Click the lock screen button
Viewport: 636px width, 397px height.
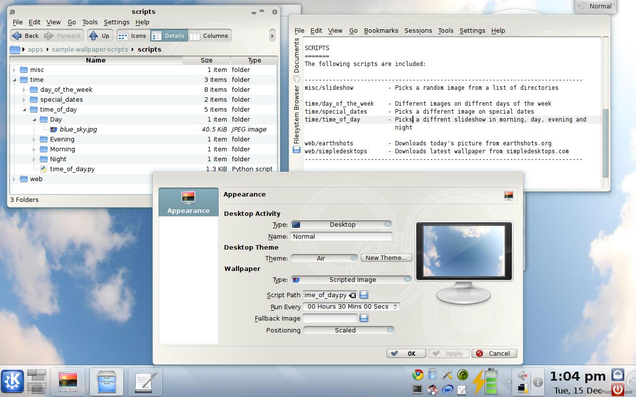point(618,374)
